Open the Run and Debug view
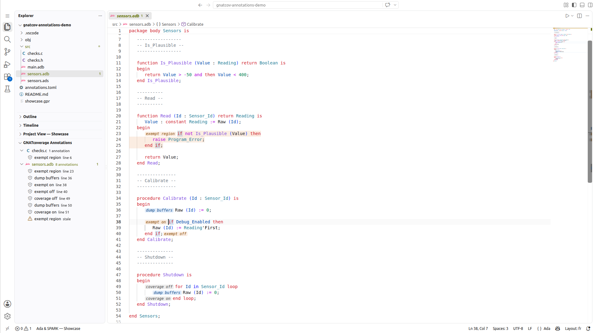The height and width of the screenshot is (333, 593). point(7,64)
